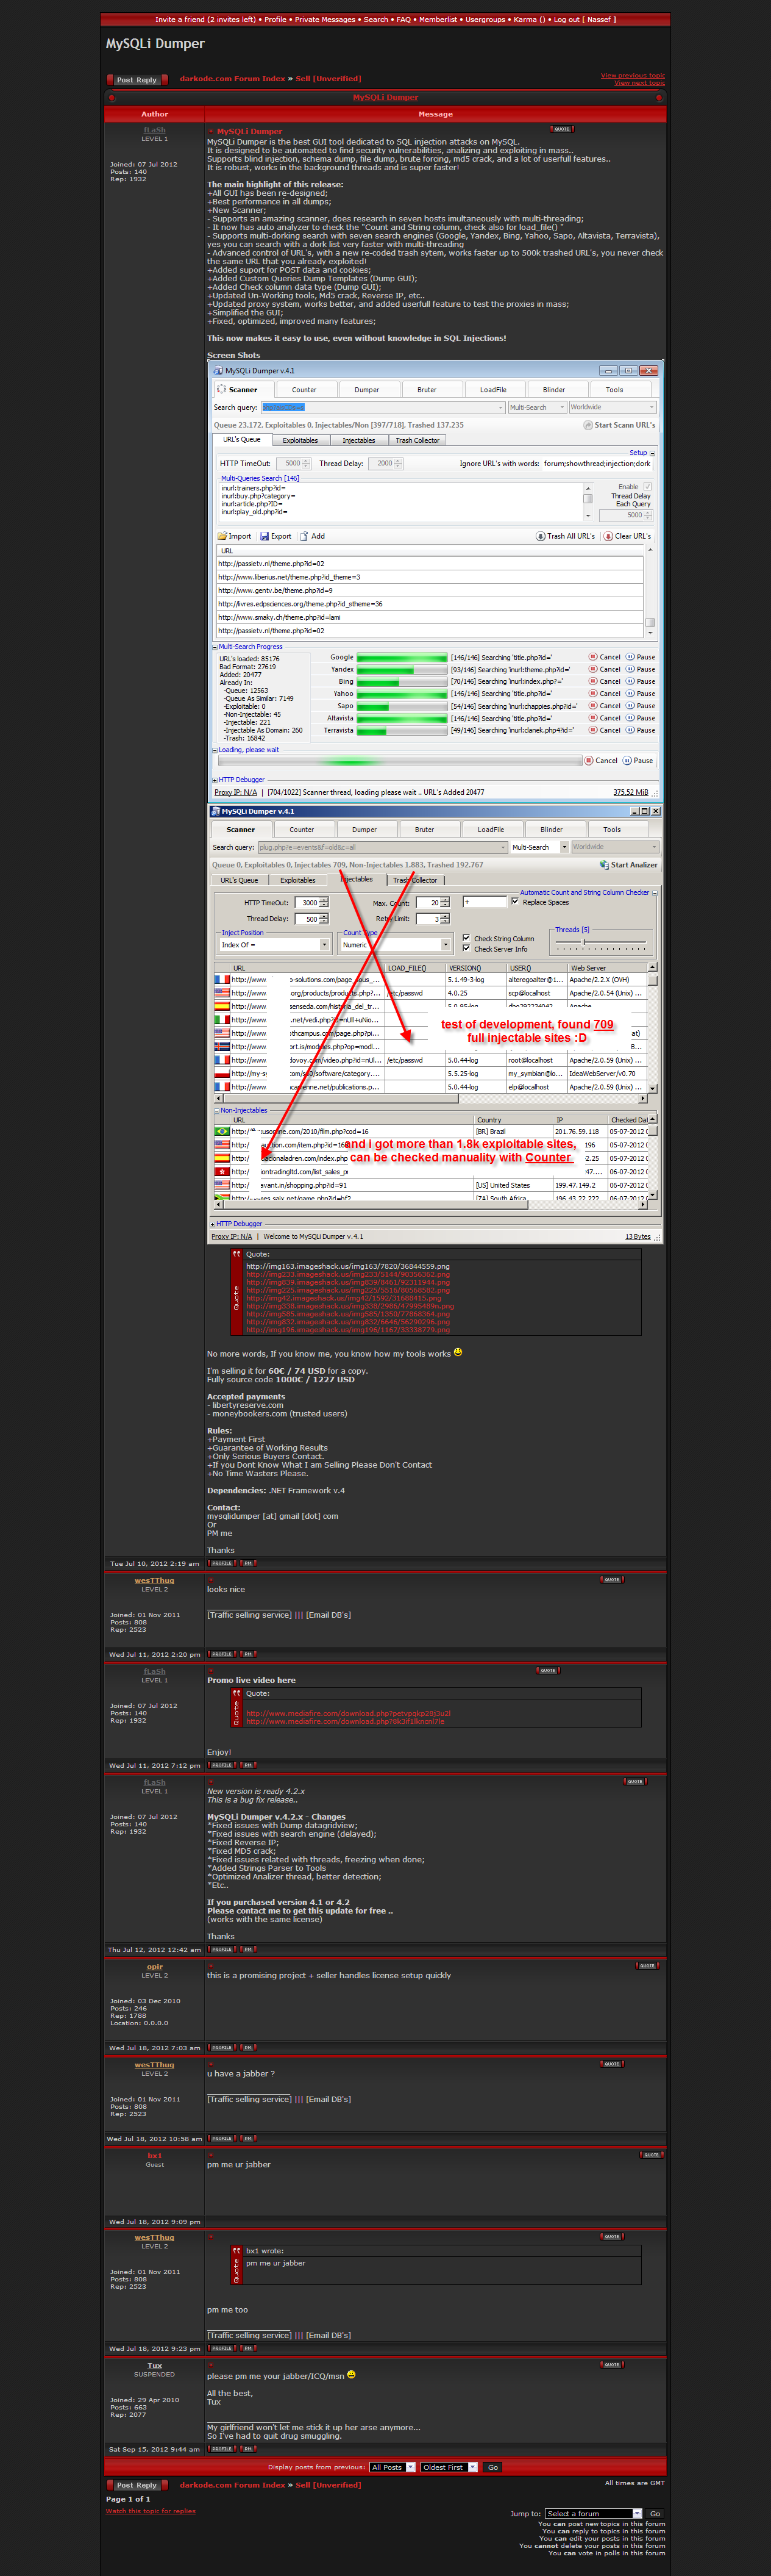Switch to the Dumper tab in top window
Viewport: 771px width, 2576px height.
click(x=366, y=390)
